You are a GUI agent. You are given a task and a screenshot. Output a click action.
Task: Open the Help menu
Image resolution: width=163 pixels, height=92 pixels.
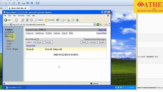(33, 16)
